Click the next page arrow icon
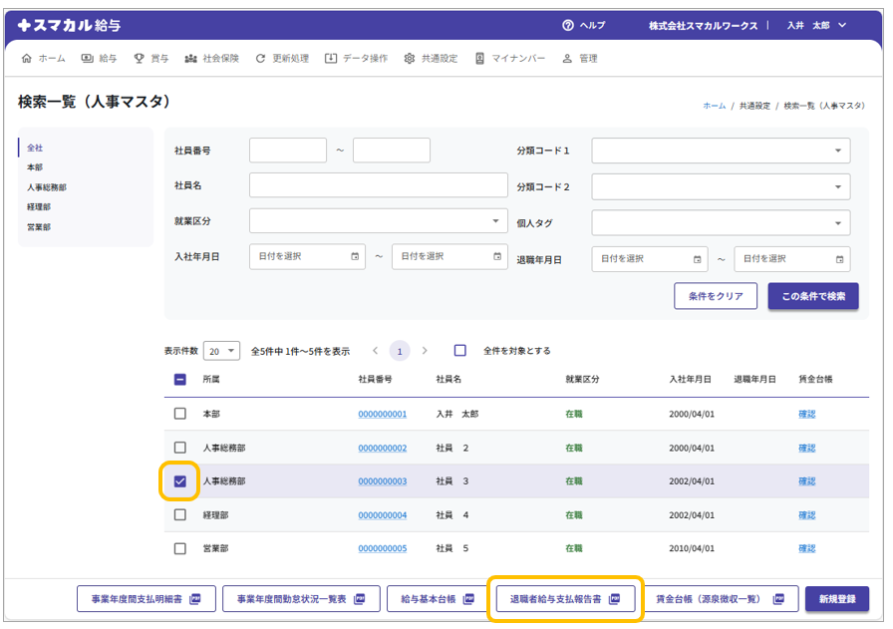 425,351
